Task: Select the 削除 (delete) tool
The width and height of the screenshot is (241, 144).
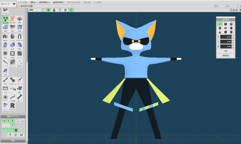Action: coord(20,20)
